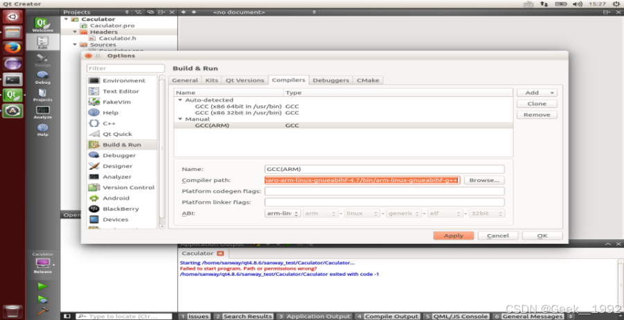Open the Caculator Release kit selector
624x320 pixels.
(x=42, y=263)
